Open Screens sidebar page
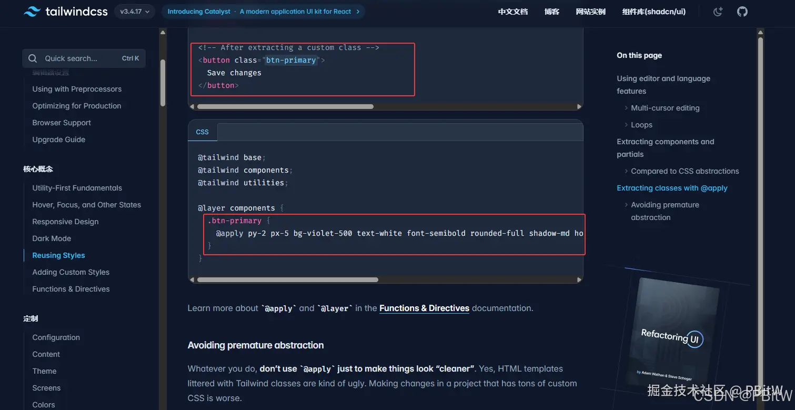 (46, 388)
